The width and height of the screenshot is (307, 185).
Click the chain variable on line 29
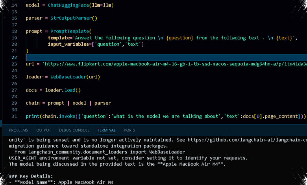[x=33, y=103]
